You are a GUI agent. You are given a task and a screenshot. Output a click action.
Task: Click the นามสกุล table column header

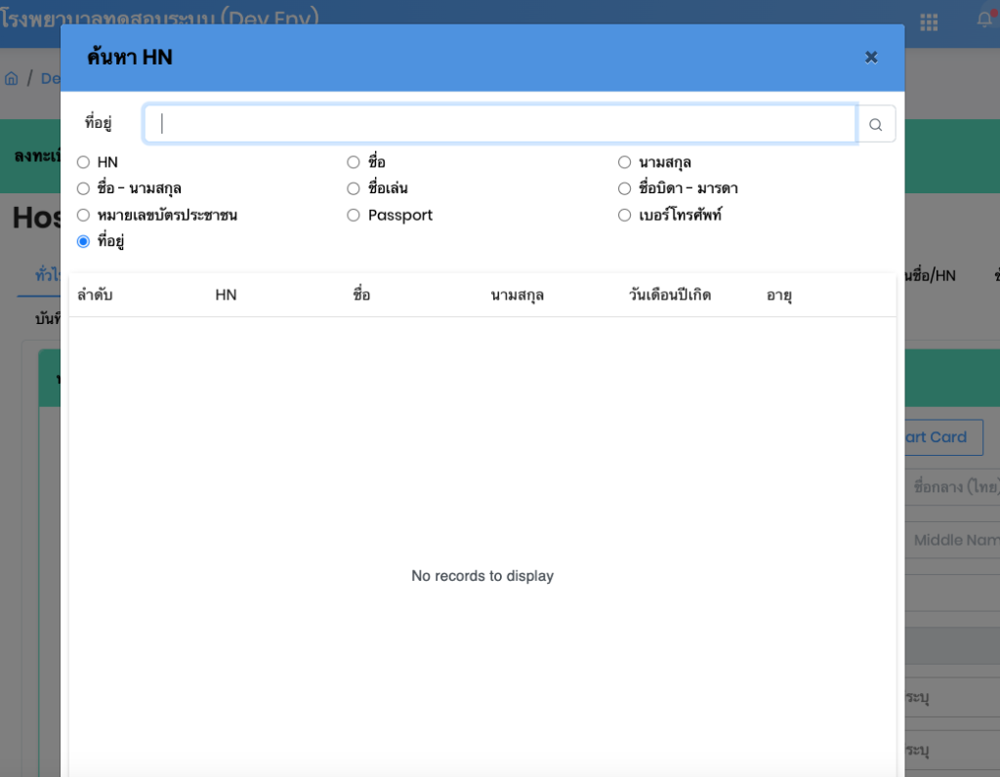pyautogui.click(x=518, y=295)
